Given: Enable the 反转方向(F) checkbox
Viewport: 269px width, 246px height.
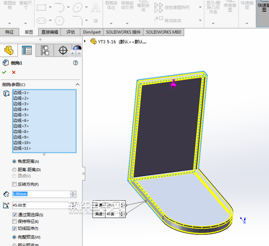Looking at the screenshot, I should [15, 184].
